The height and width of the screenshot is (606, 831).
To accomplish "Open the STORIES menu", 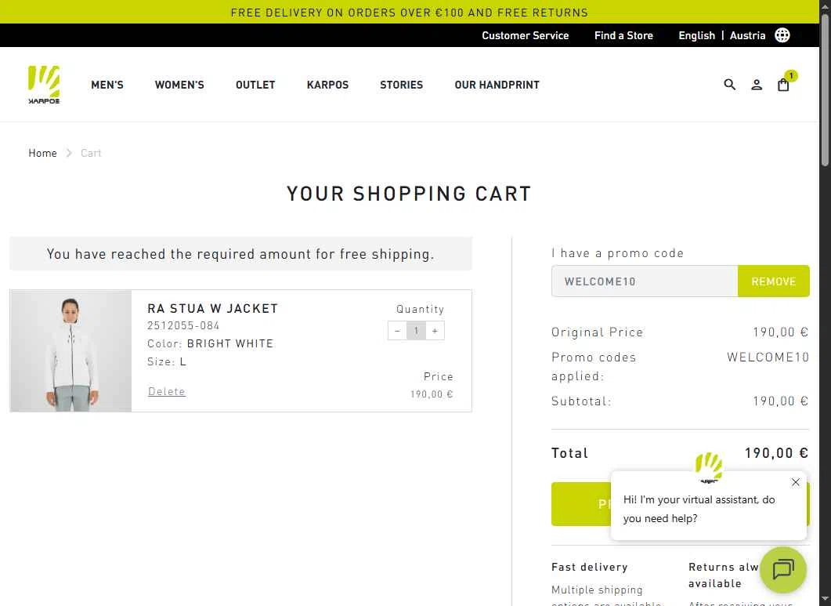I will [401, 85].
